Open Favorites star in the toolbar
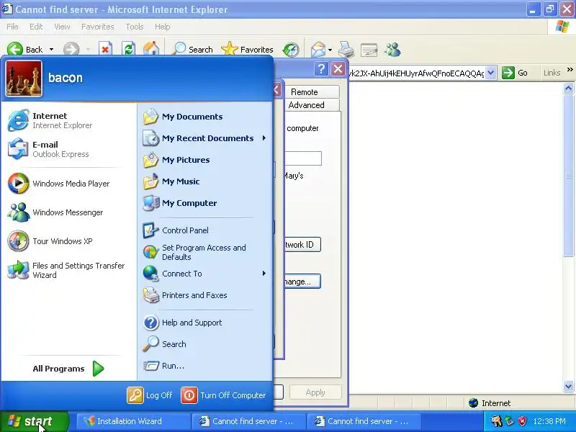Viewport: 576px width, 432px height. click(247, 49)
